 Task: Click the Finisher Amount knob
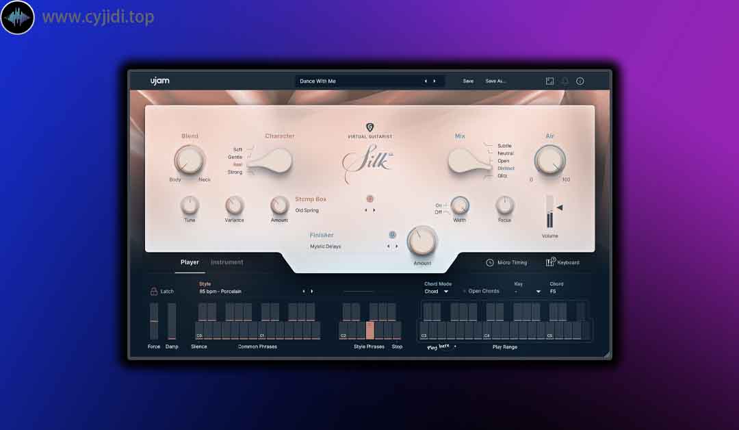422,242
